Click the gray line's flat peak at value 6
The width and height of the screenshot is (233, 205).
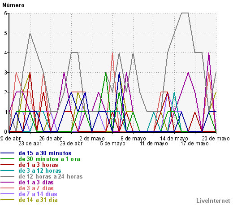[x=185, y=13]
